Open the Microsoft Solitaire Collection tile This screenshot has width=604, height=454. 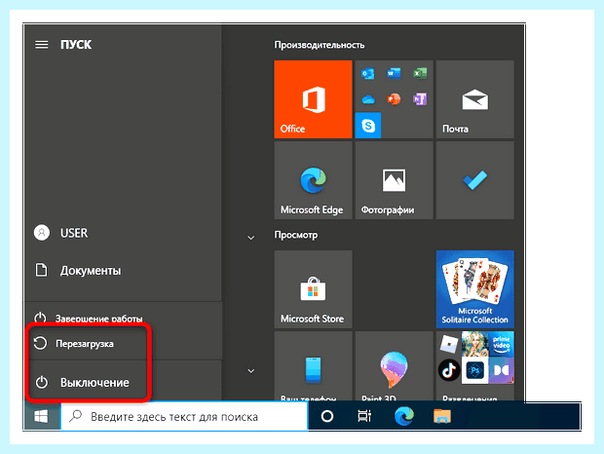pos(475,289)
